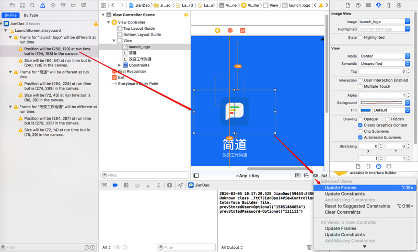The width and height of the screenshot is (418, 252).
Task: Click the document outline Filter field
Action: 145,175
